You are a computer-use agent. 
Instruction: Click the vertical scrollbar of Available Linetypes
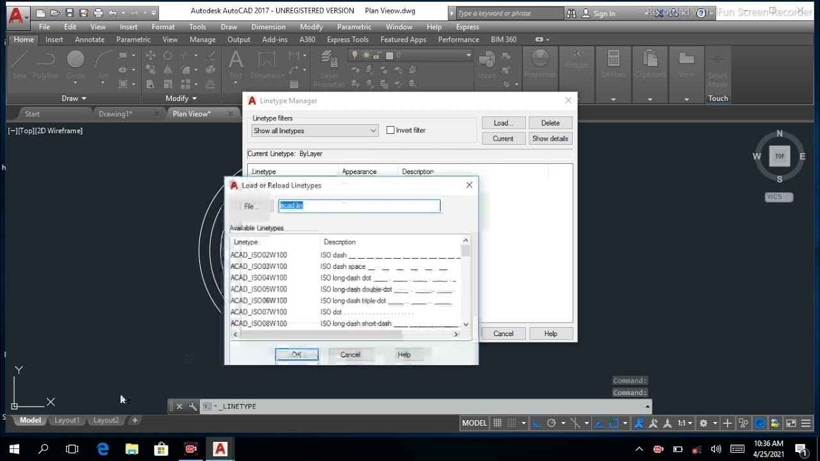coord(466,282)
